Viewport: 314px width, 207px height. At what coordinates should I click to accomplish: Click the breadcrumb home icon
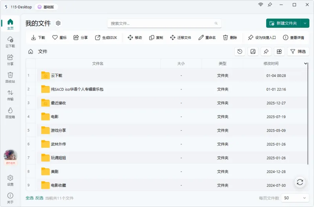(31, 52)
